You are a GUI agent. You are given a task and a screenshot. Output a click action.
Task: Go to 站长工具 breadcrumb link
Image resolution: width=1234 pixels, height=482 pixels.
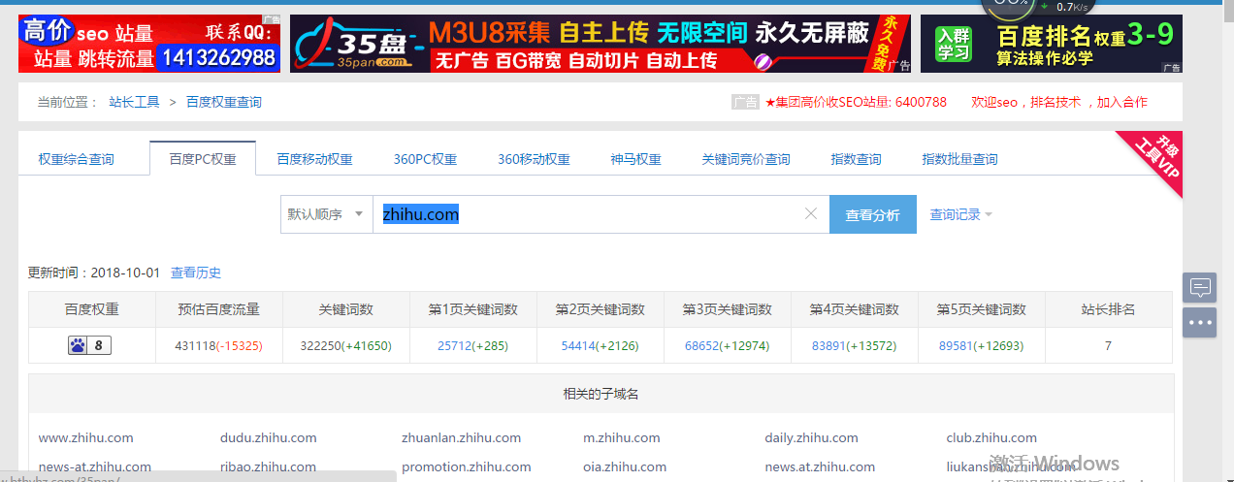[134, 102]
